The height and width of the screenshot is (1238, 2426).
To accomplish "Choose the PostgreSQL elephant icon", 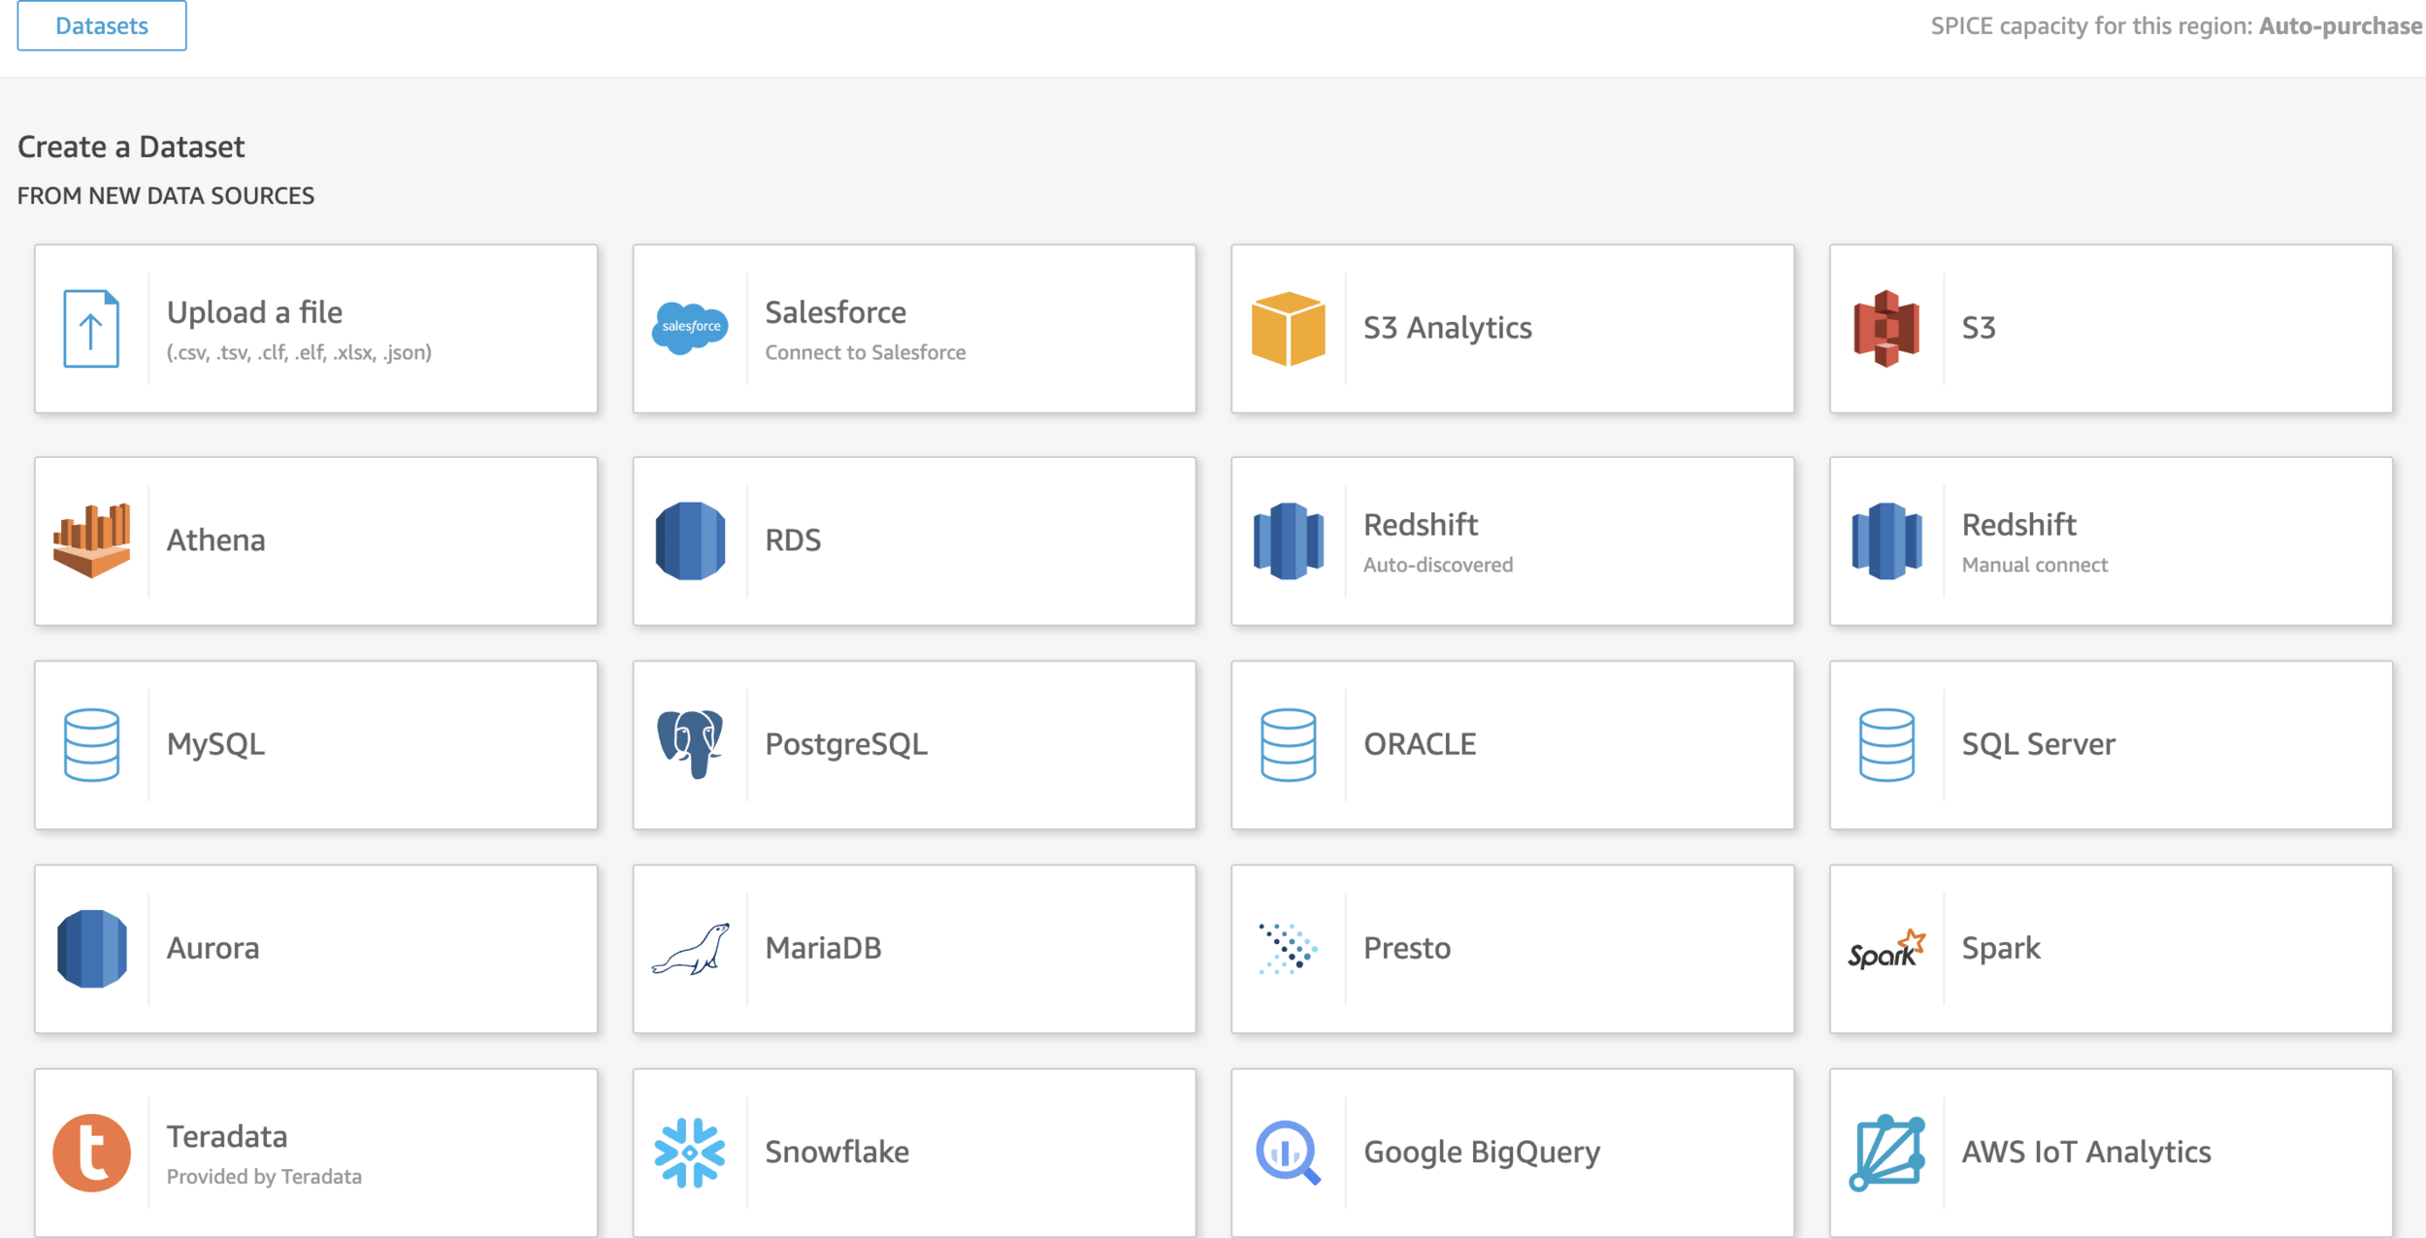I will (x=690, y=744).
